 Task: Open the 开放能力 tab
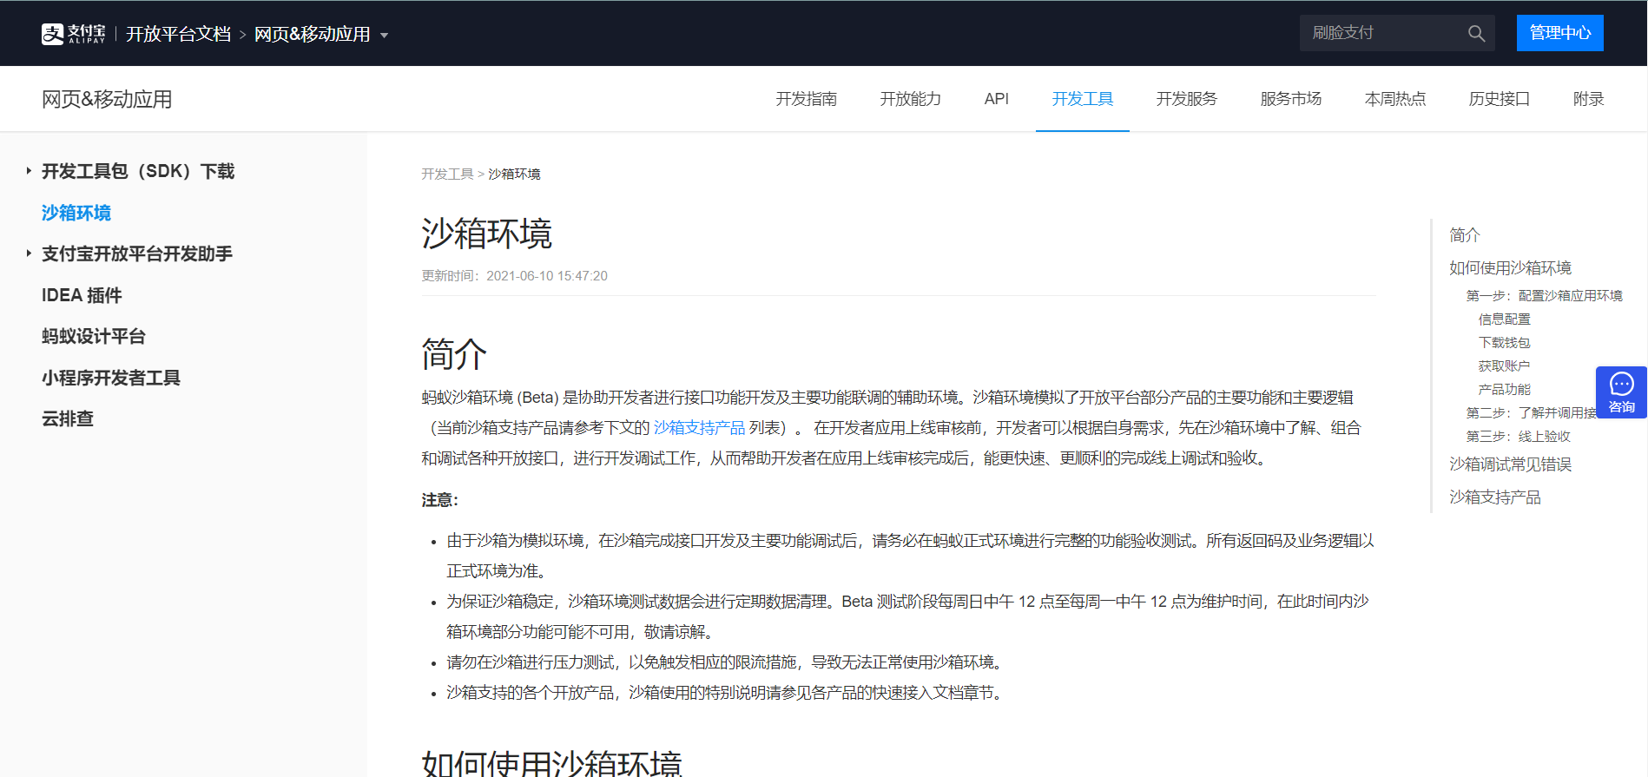pyautogui.click(x=910, y=99)
